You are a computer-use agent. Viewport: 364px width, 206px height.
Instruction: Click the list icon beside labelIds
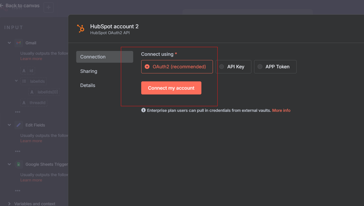coord(24,81)
